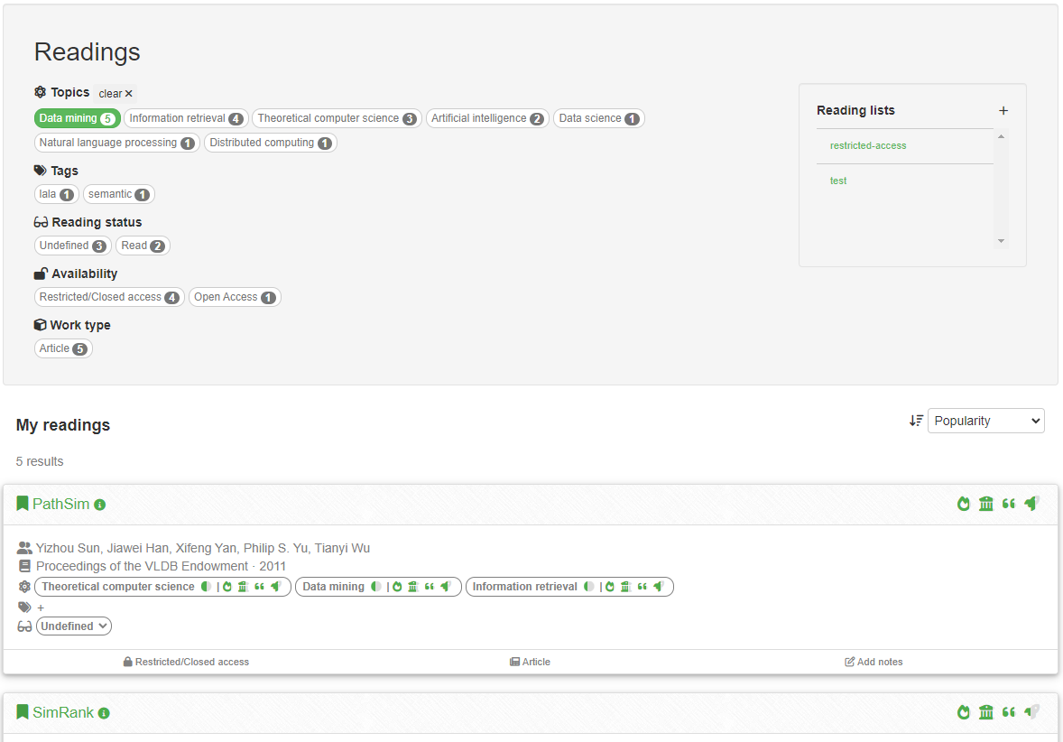
Task: Toggle the Data mining topic filter
Action: pyautogui.click(x=77, y=118)
